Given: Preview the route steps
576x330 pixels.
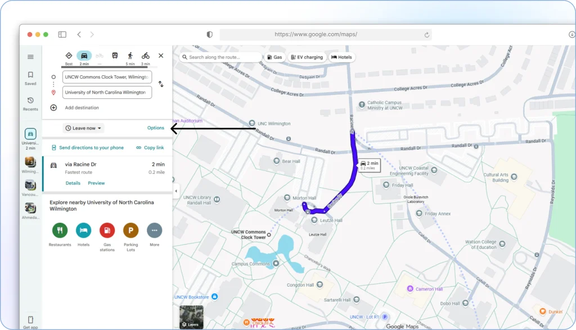Looking at the screenshot, I should [x=96, y=183].
